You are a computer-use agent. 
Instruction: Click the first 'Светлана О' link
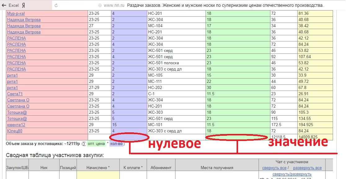click(18, 100)
